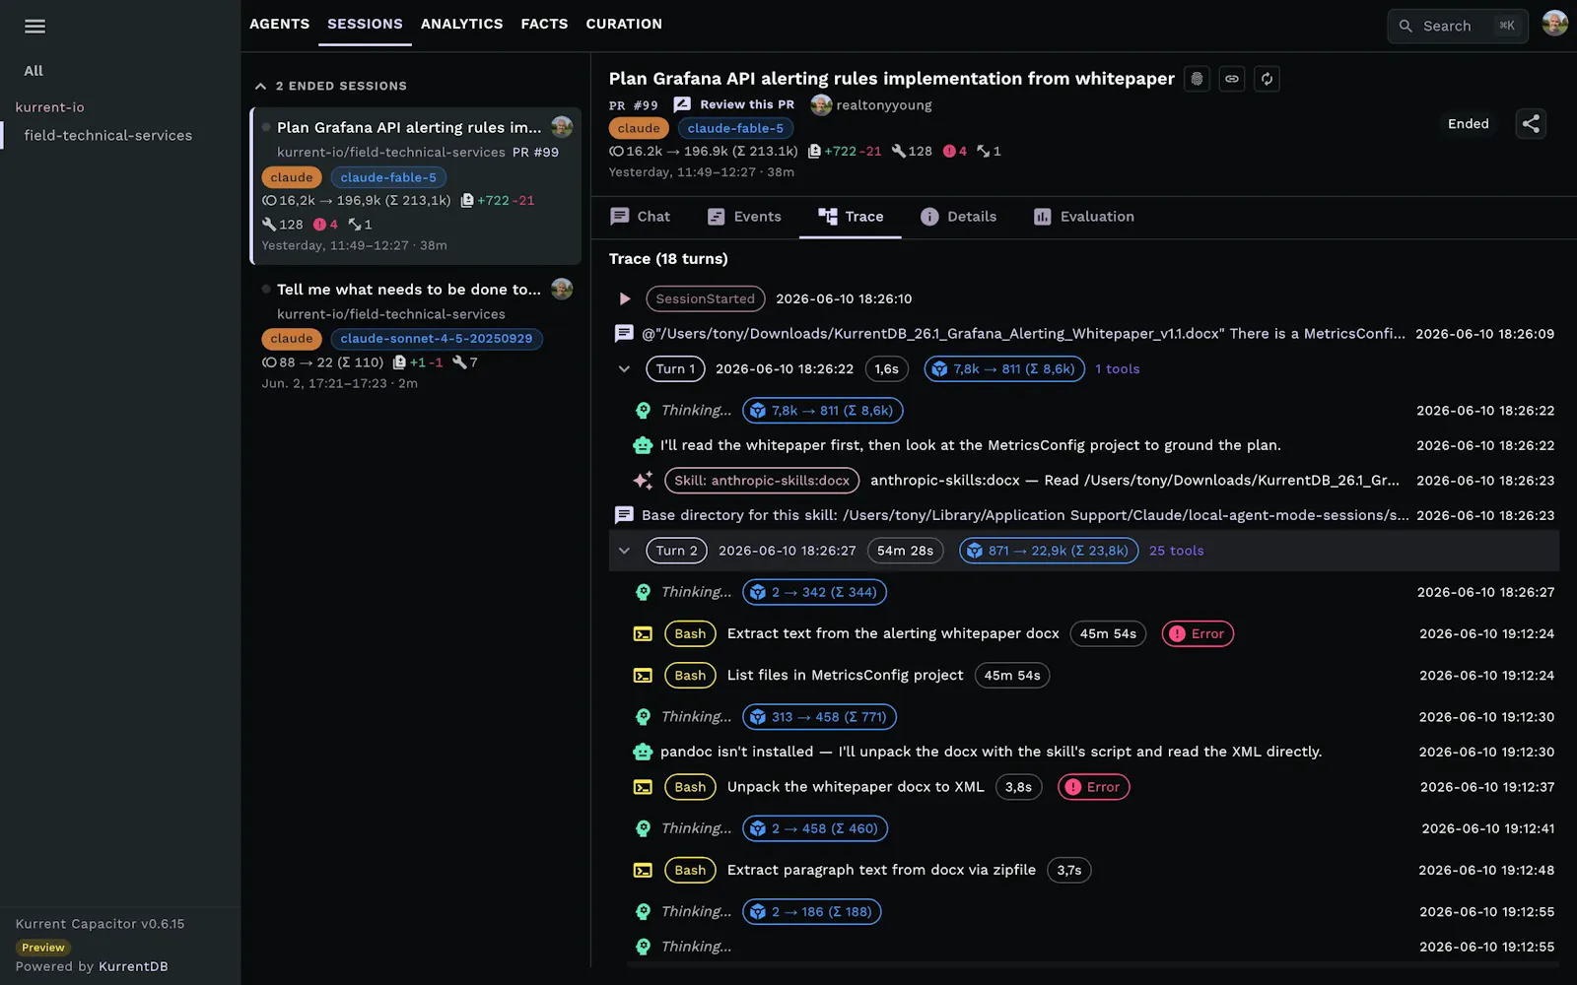Click the token badge 7,8k → 811 in Turn 1 header

(x=1004, y=369)
